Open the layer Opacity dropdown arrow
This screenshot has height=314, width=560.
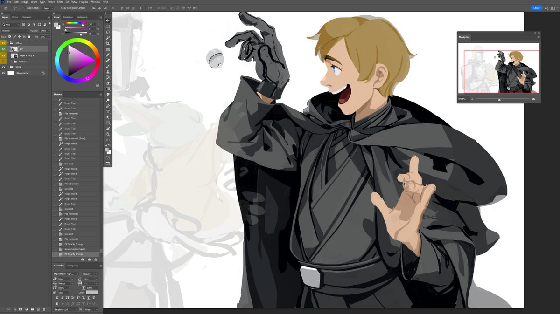[49, 31]
